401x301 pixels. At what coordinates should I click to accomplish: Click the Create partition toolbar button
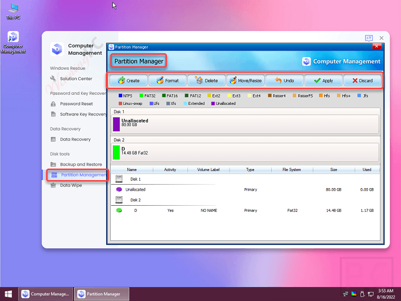pos(128,80)
